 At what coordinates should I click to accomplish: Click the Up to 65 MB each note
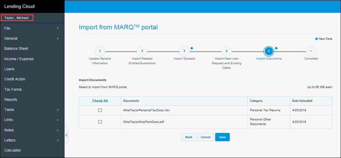coord(319,87)
